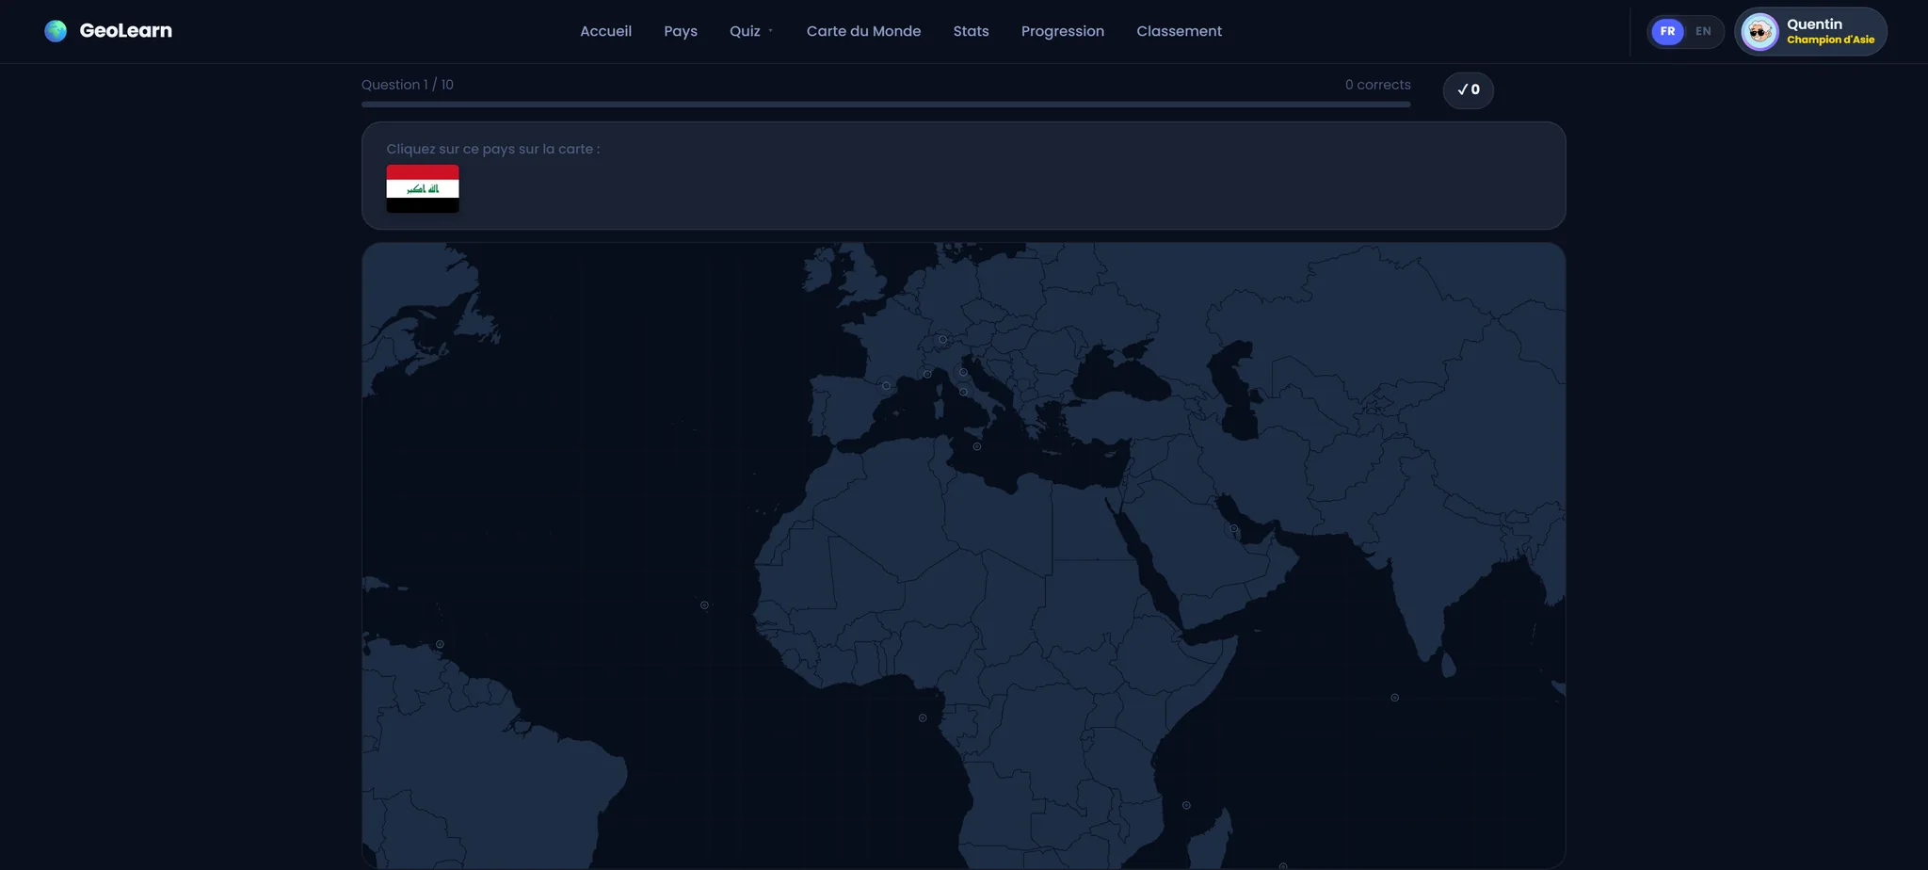Click the island marker in eastern Caribbean
The width and height of the screenshot is (1928, 870).
(x=440, y=644)
